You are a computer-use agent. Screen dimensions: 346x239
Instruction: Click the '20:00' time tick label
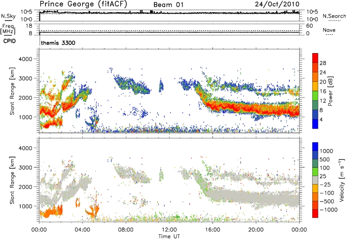(x=256, y=230)
